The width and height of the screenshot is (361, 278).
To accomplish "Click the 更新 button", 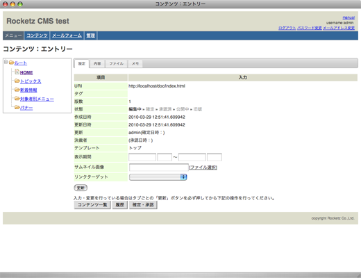I will click(x=81, y=188).
